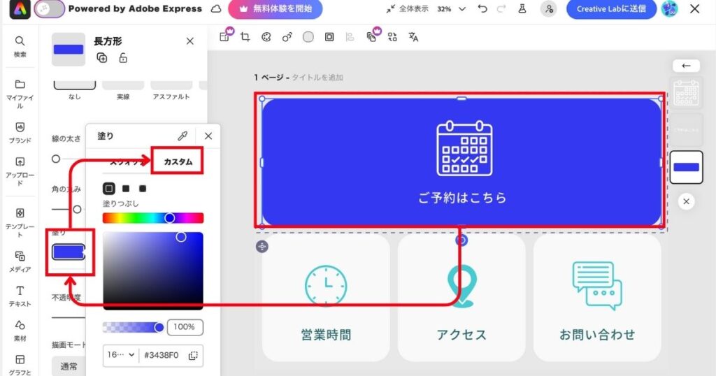
Task: Switch to the カスタム tab
Action: 178,161
